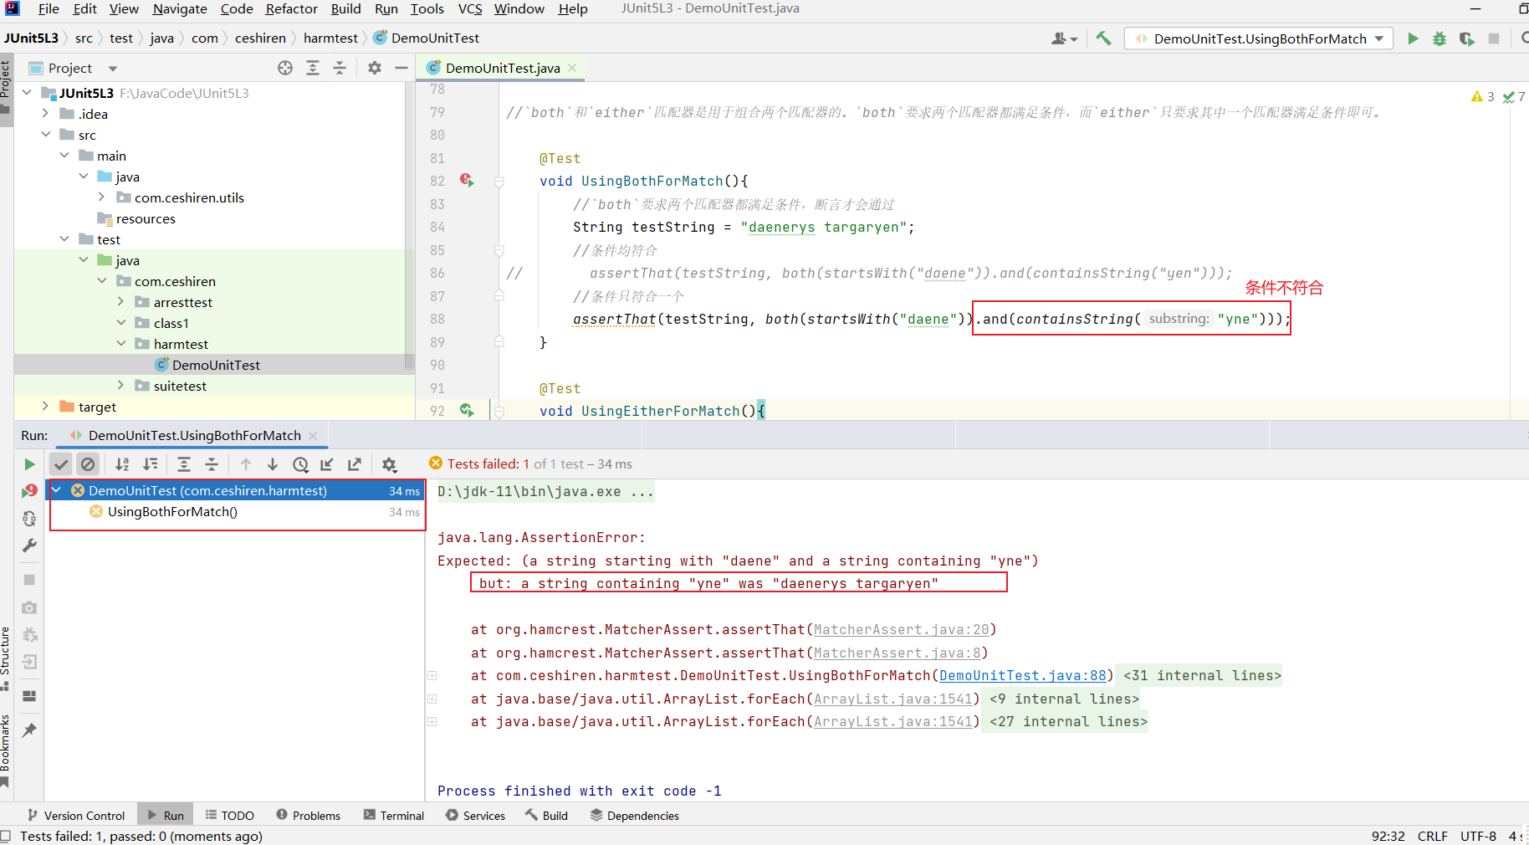Click the Select Opened File target icon
1529x845 pixels.
pos(285,68)
